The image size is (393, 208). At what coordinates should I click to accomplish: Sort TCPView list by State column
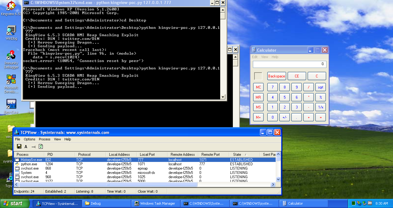[x=244, y=155]
